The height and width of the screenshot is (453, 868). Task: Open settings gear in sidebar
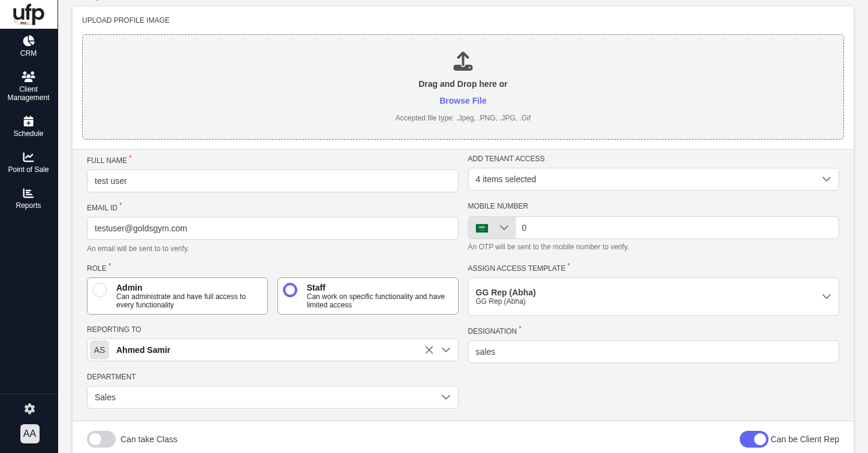coord(29,409)
